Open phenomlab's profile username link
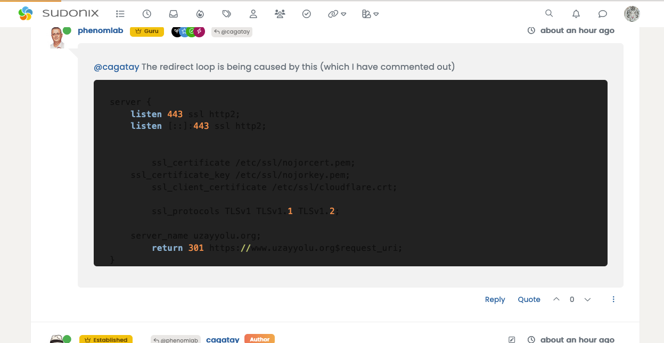Image resolution: width=664 pixels, height=343 pixels. click(x=101, y=31)
